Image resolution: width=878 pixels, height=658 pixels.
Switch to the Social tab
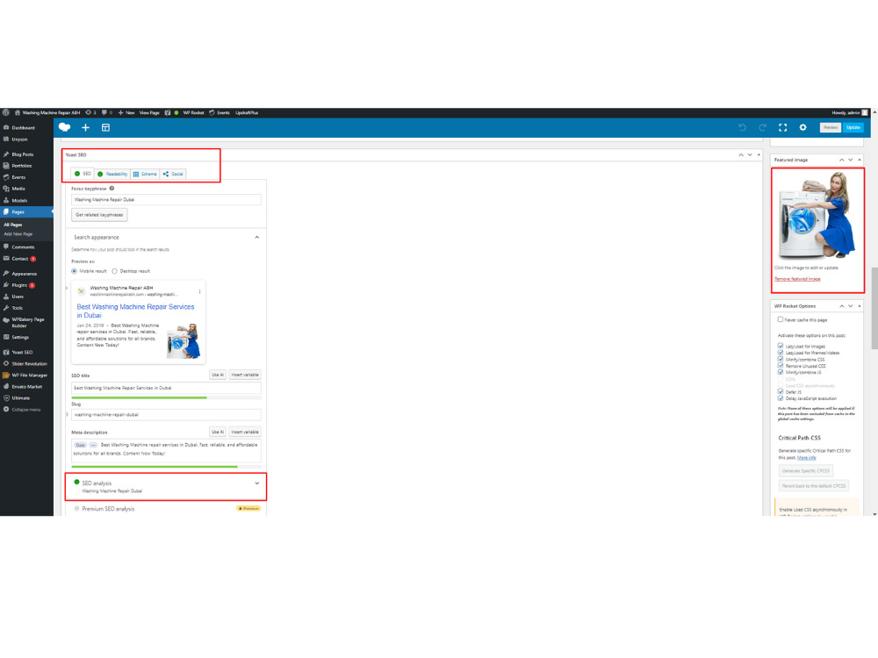tap(173, 174)
